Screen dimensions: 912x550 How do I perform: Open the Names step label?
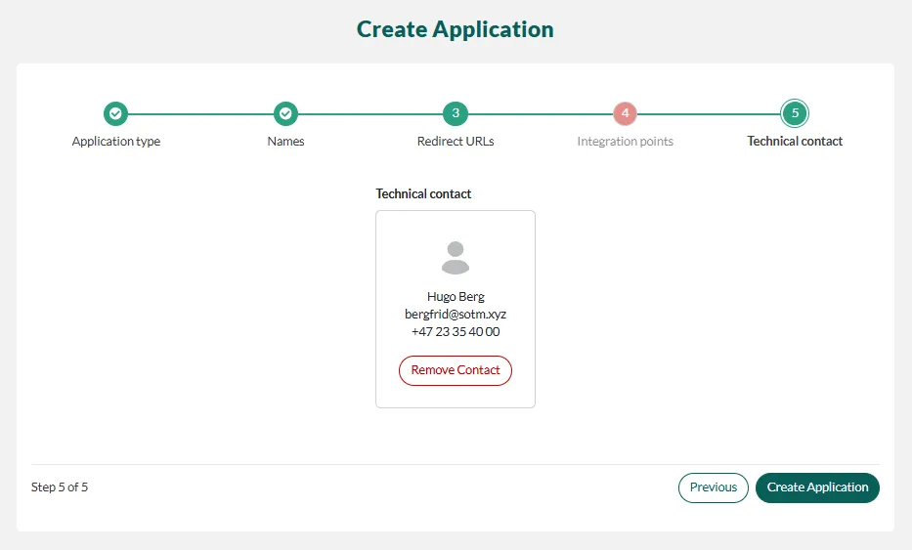click(x=285, y=142)
